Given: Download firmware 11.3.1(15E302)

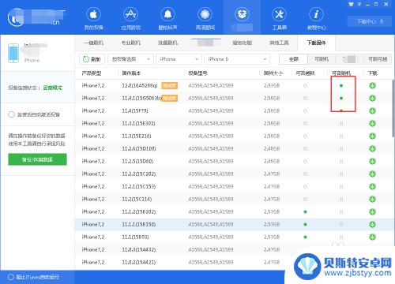Looking at the screenshot, I should 372,123.
